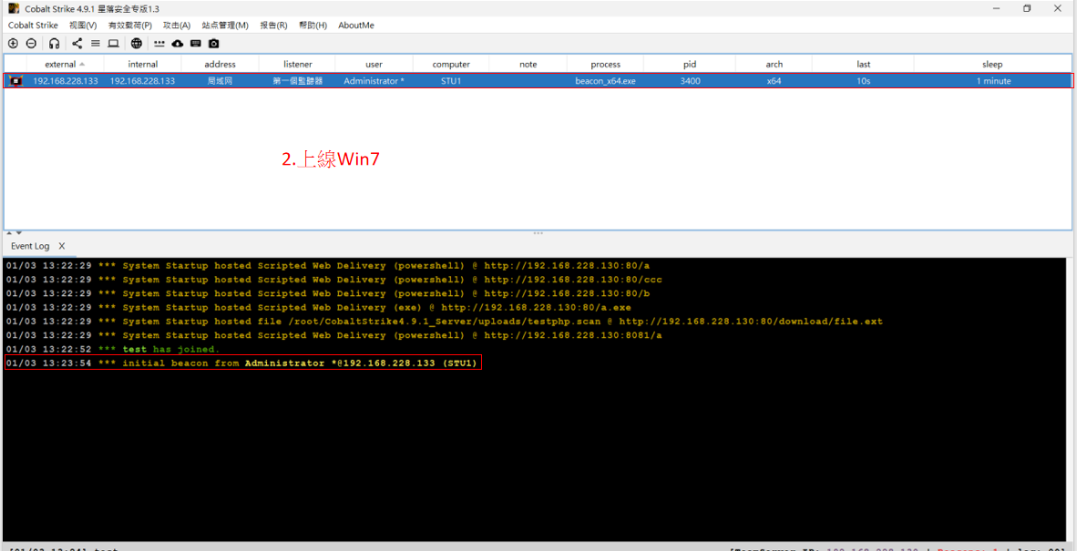This screenshot has height=551, width=1077.
Task: Click the 10s last check-in cell
Action: [864, 81]
